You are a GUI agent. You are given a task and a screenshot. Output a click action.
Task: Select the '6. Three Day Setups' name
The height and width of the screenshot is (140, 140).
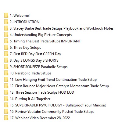pos(25,48)
